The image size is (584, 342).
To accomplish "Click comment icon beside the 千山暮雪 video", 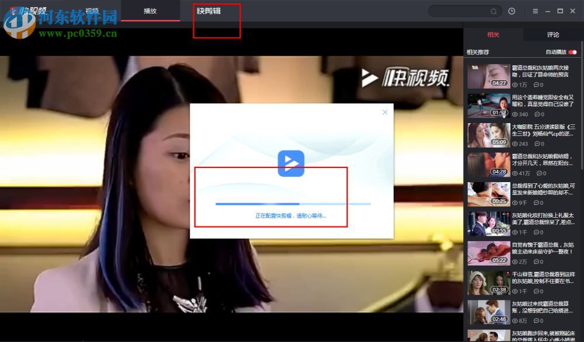I will [x=538, y=291].
